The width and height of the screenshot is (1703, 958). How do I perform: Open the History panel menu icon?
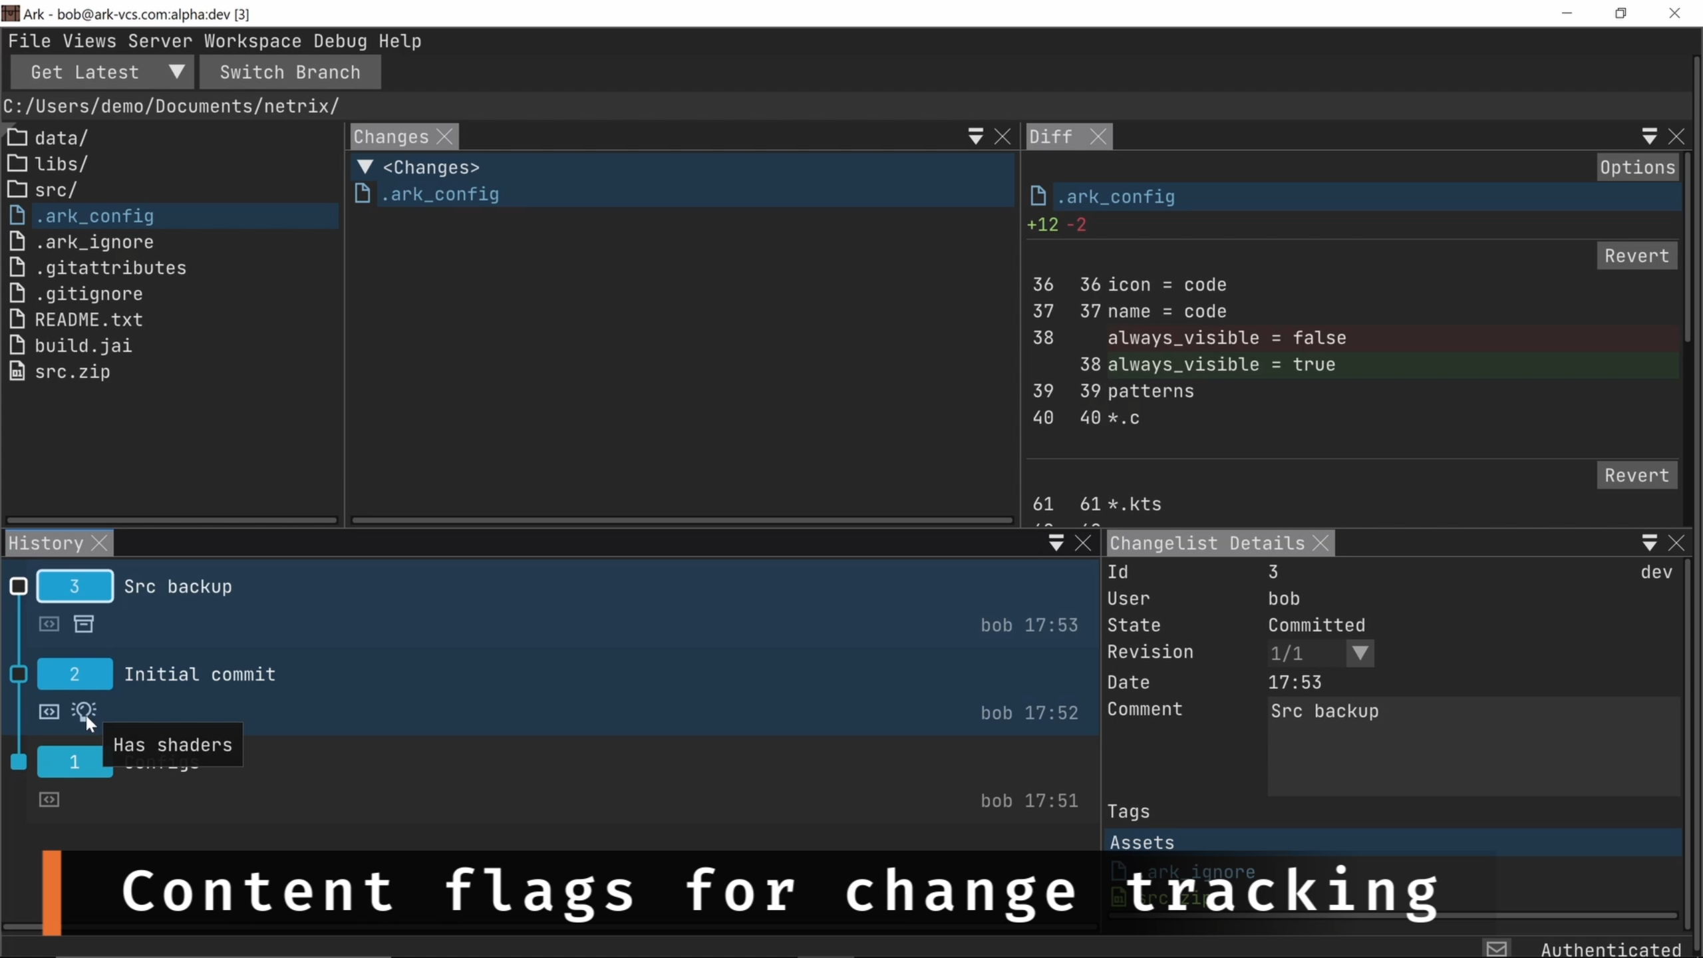click(x=1056, y=544)
